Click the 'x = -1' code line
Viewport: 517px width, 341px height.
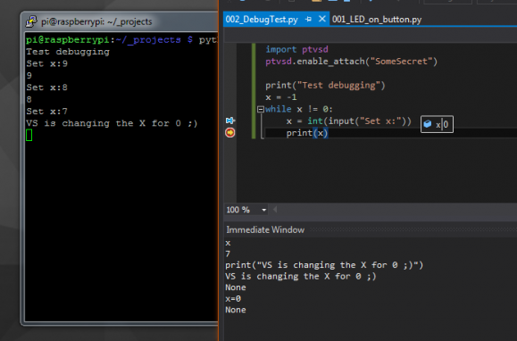click(x=281, y=97)
